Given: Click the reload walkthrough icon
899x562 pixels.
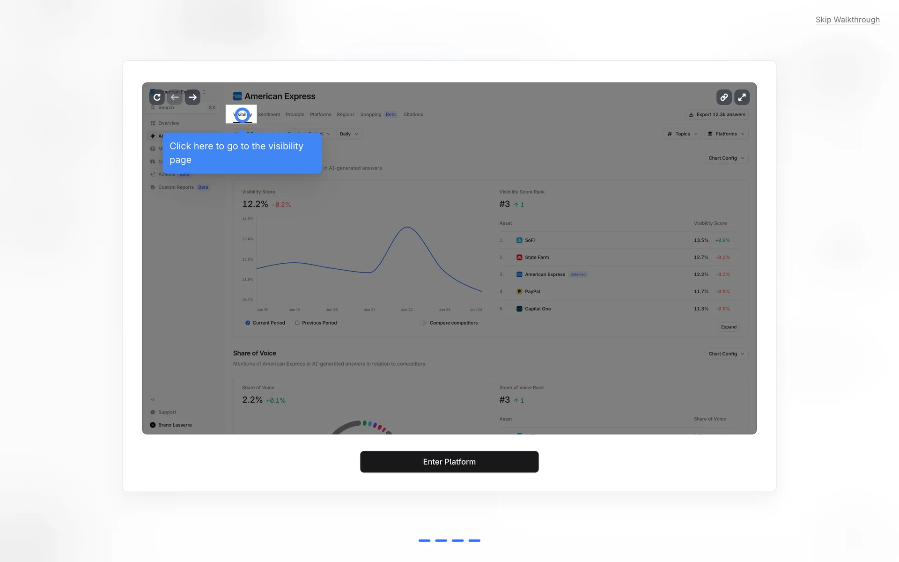Looking at the screenshot, I should (x=157, y=97).
